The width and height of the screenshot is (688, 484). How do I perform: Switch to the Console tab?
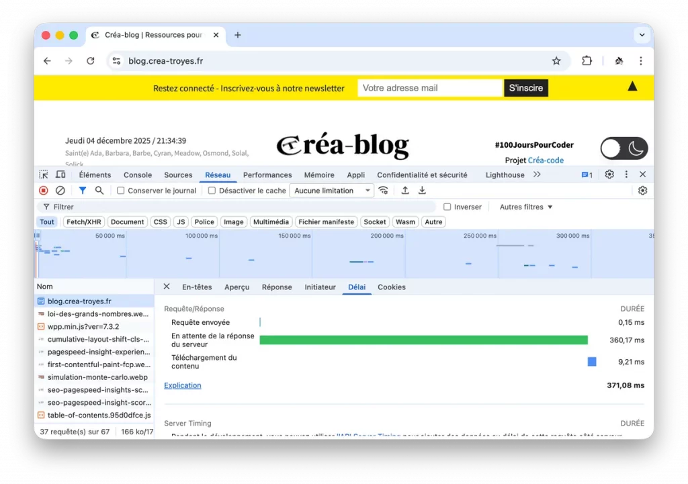138,175
